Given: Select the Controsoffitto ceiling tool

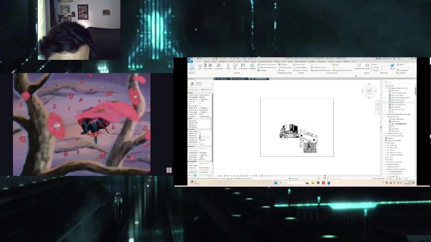Looking at the screenshot, I should (x=243, y=66).
